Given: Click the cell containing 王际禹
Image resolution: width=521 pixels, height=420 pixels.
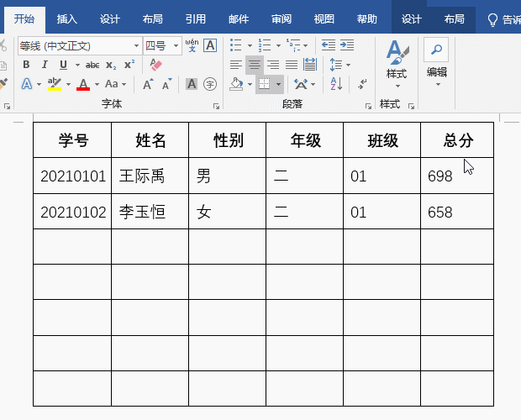Looking at the screenshot, I should 150,176.
